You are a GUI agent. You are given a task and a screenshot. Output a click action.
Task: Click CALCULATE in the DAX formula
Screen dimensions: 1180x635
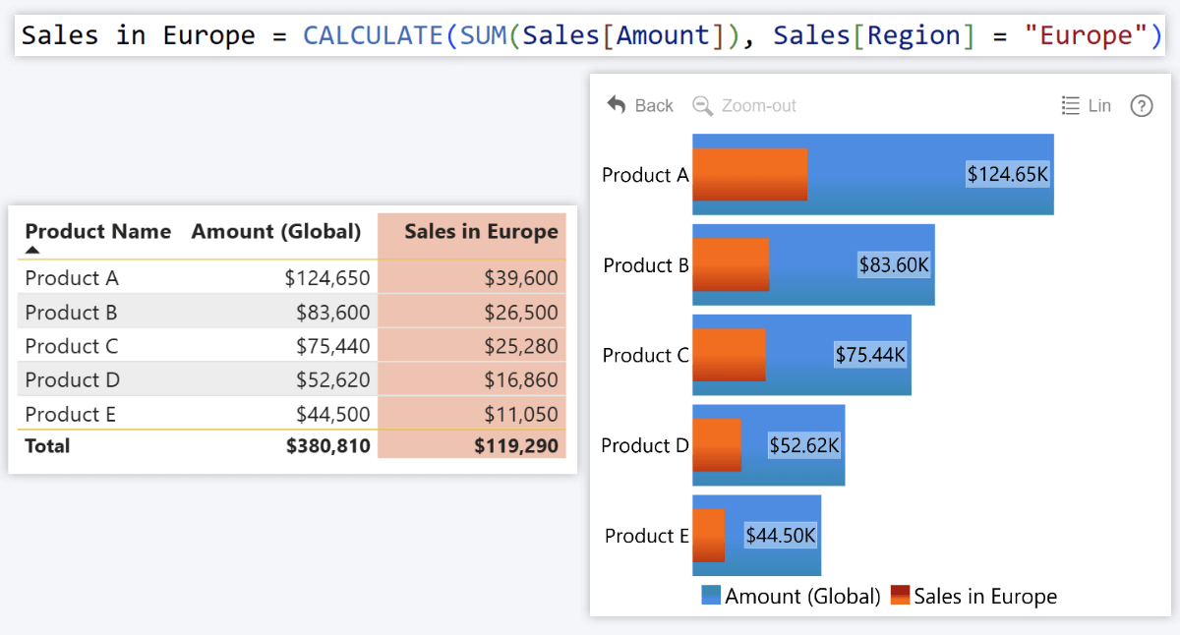tap(373, 35)
